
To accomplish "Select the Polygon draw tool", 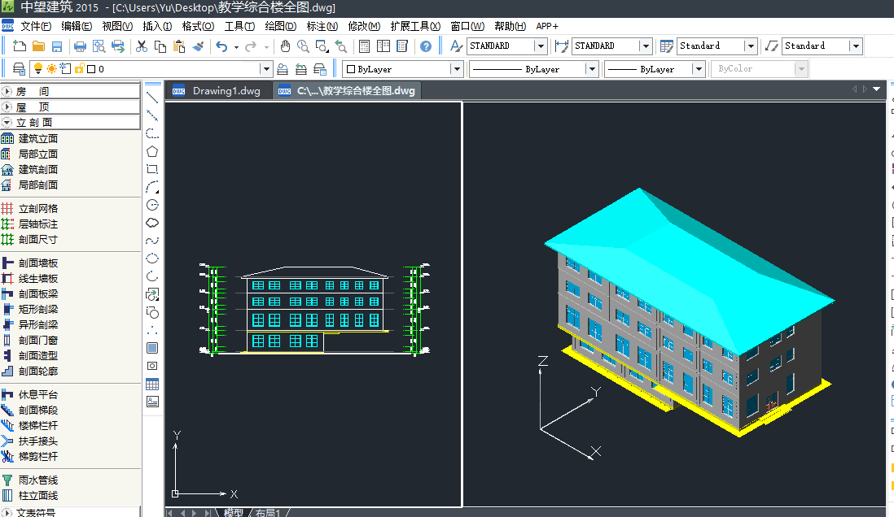I will (x=152, y=151).
